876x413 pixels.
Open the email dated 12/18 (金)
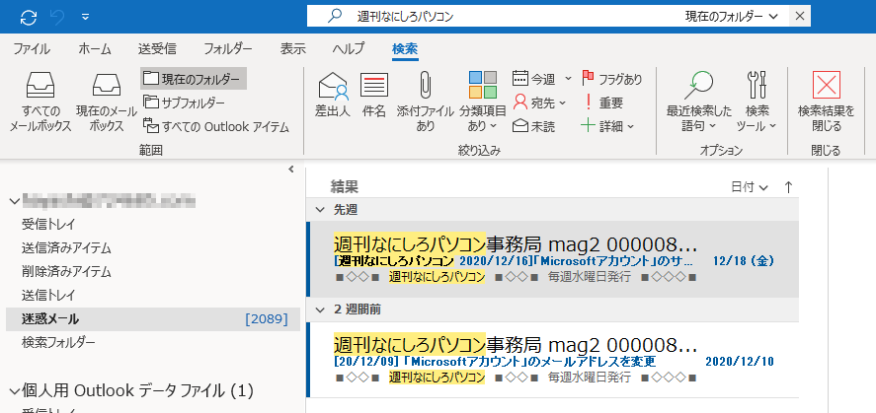[x=553, y=259]
